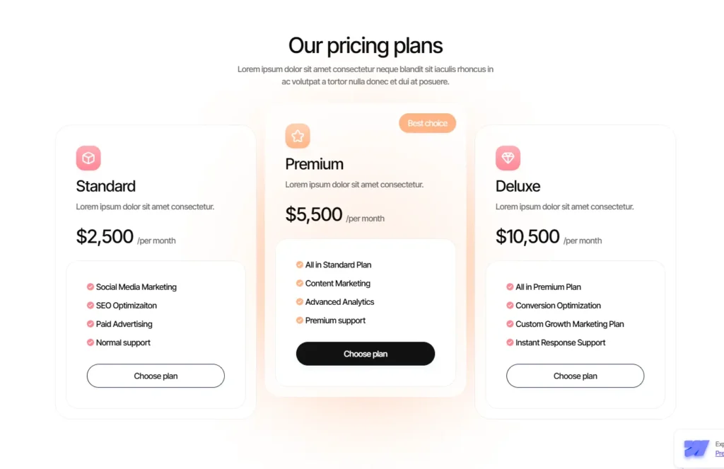Click the Deluxe plan diamond icon
The height and width of the screenshot is (469, 724).
coord(508,158)
